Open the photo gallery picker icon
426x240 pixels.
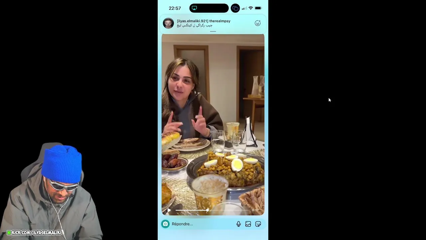click(248, 224)
